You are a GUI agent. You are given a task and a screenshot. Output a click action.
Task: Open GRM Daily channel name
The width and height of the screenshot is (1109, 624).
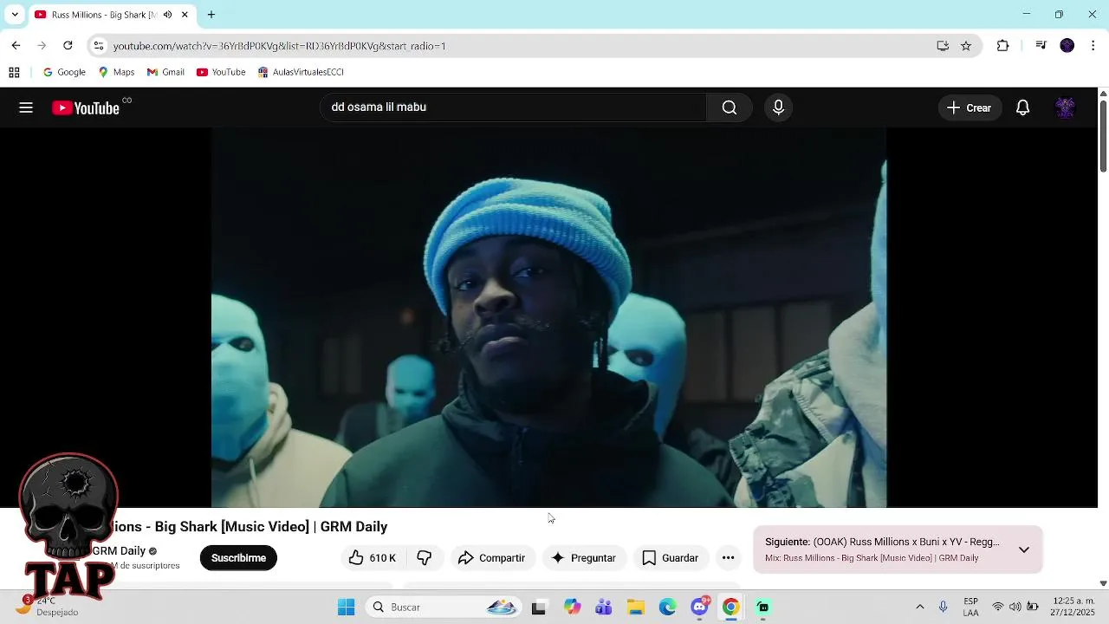tap(119, 551)
